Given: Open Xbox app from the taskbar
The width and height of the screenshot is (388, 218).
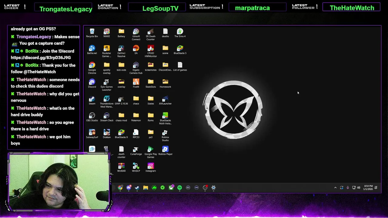Looking at the screenshot, I should click(171, 188).
